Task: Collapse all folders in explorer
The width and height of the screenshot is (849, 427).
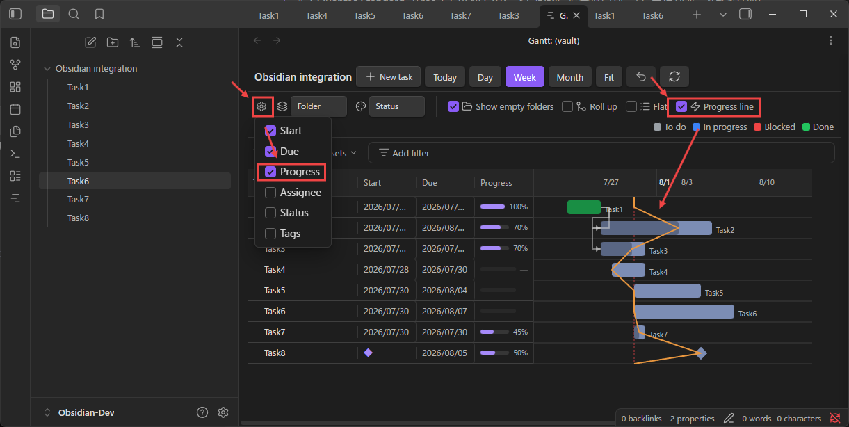Action: click(x=179, y=42)
